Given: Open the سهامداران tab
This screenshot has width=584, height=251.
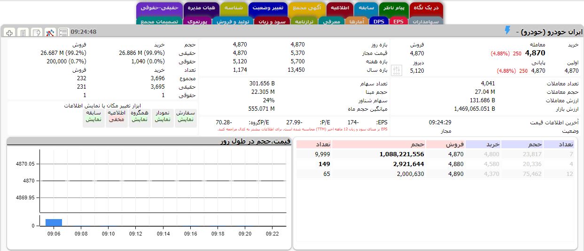Looking at the screenshot, I should 425,21.
